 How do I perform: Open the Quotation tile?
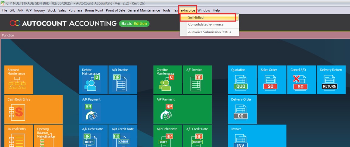[x=242, y=80]
